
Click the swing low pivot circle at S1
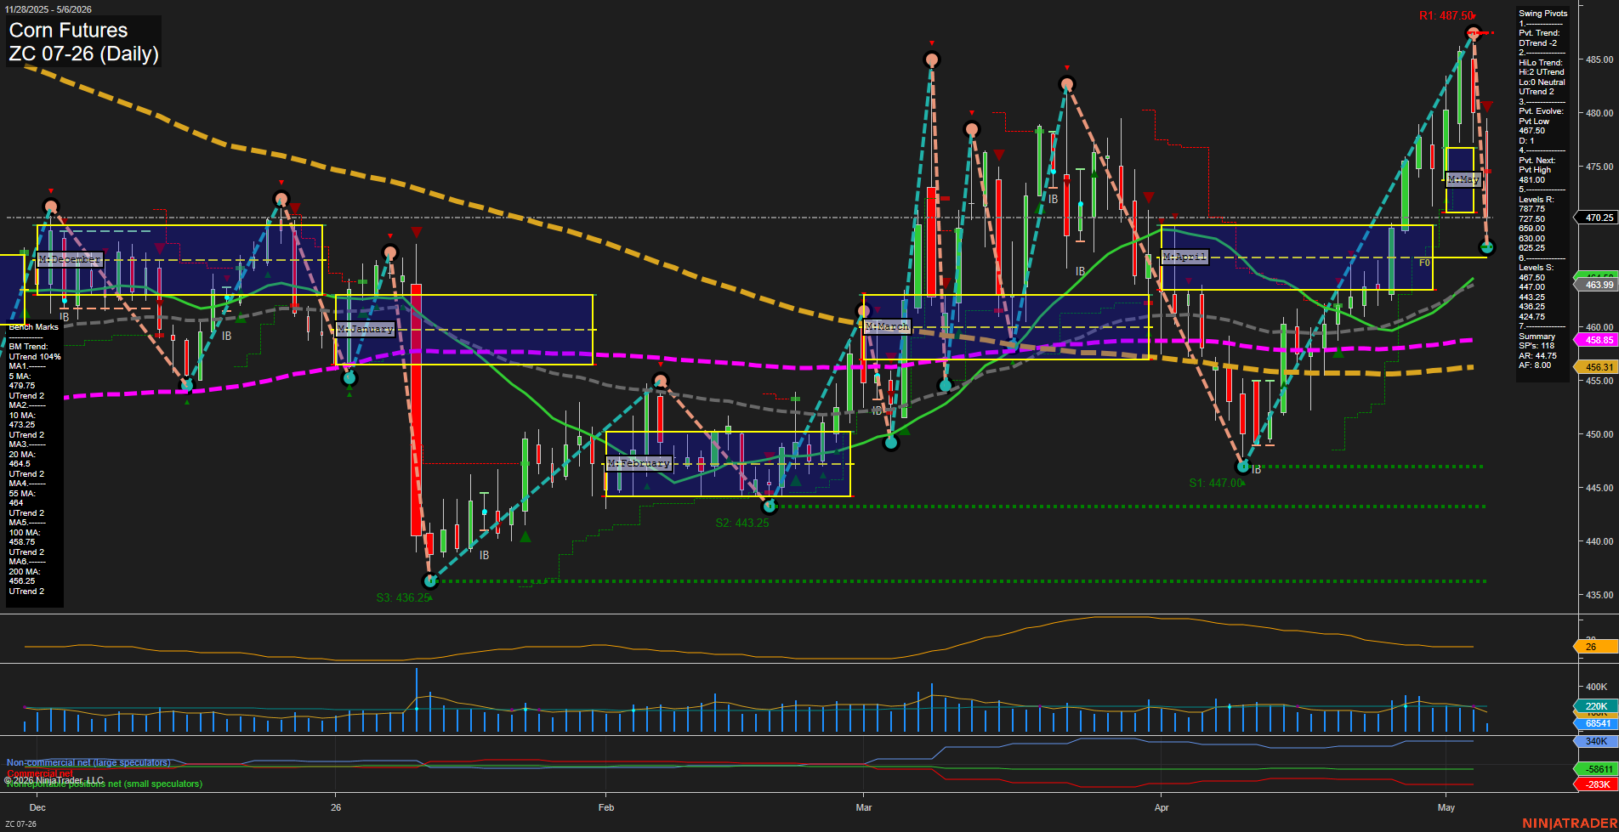click(x=1243, y=467)
